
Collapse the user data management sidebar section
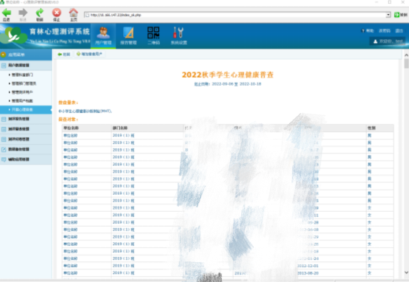26,66
